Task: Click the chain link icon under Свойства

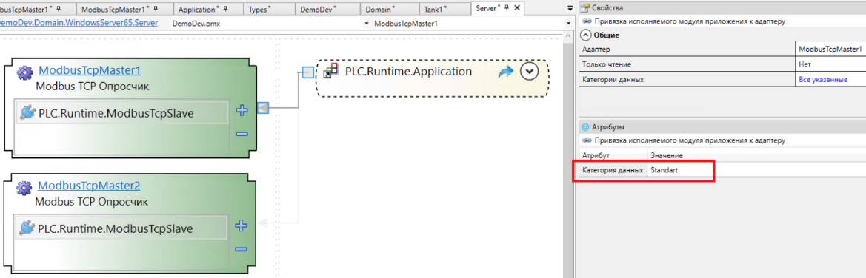Action: point(587,21)
